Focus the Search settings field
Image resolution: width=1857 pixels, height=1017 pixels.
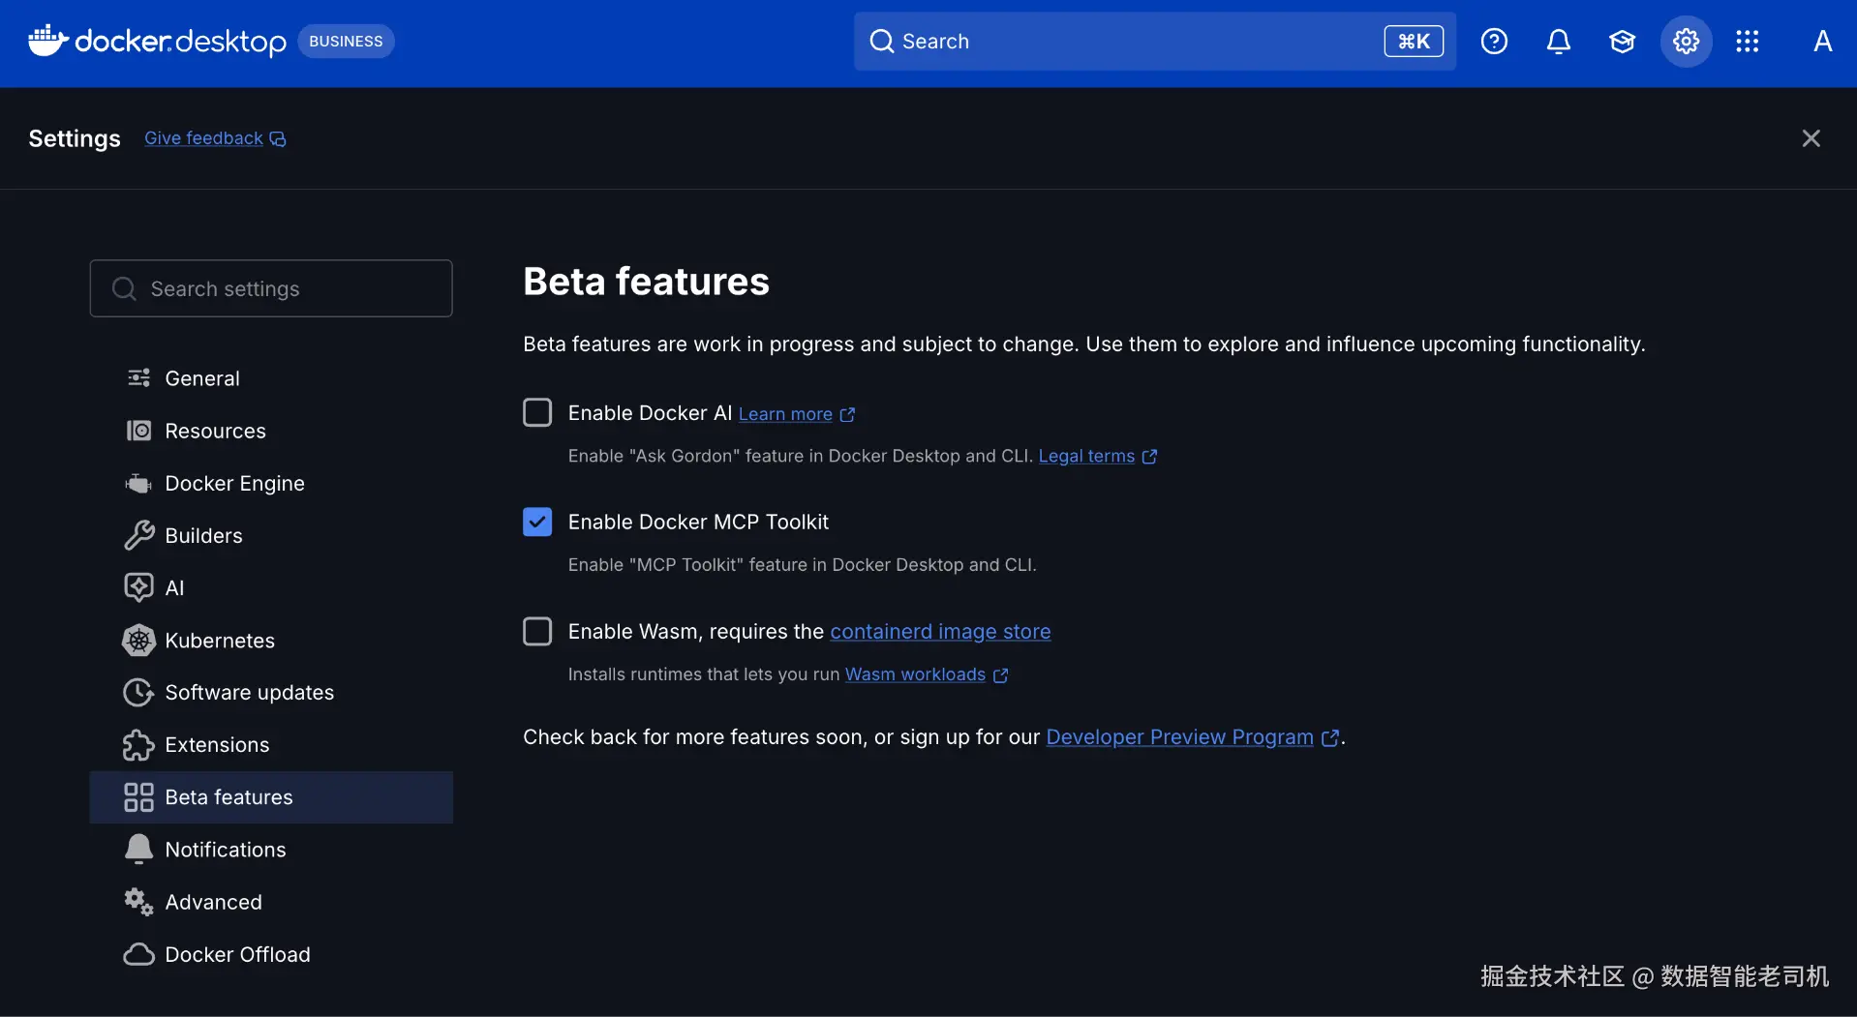click(271, 288)
